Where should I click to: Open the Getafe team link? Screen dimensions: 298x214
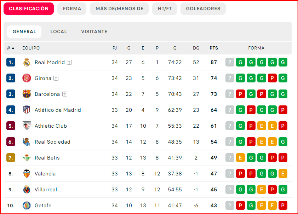pos(43,206)
